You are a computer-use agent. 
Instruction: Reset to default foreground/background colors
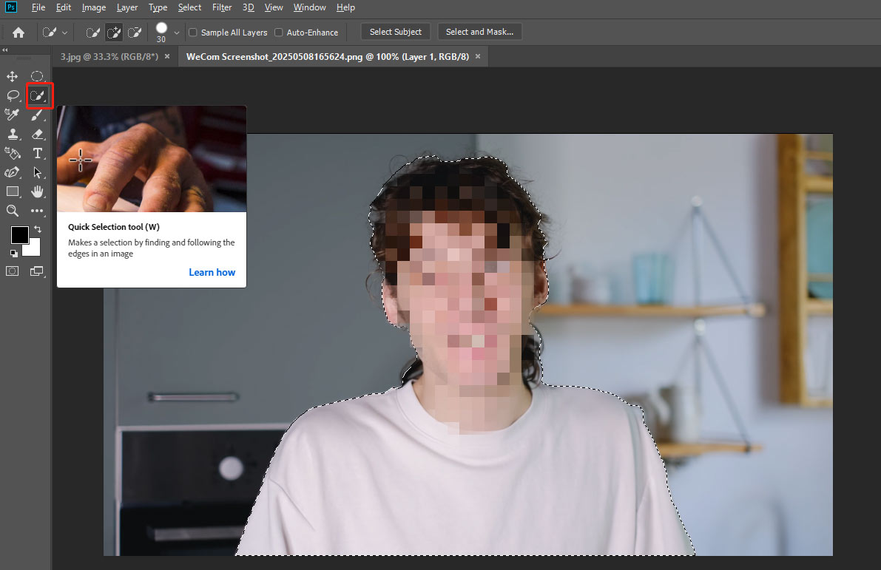click(14, 254)
